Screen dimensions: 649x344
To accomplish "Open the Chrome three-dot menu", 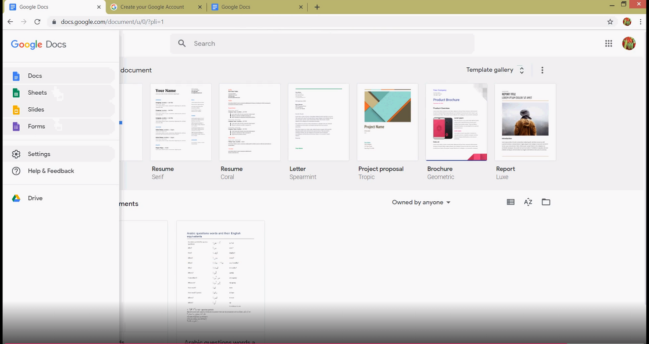I will [x=640, y=22].
